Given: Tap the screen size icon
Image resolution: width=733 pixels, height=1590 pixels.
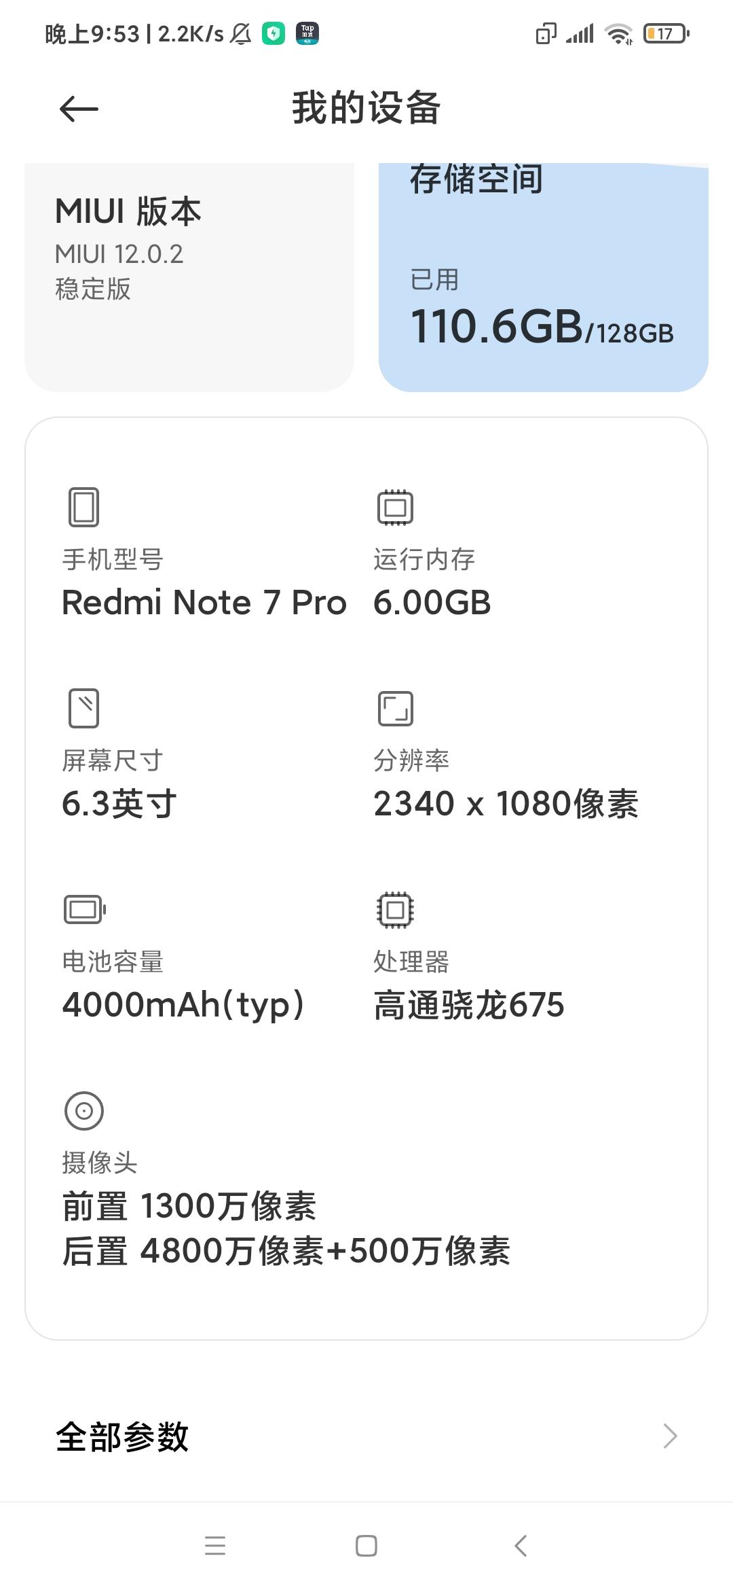Looking at the screenshot, I should click(x=83, y=708).
